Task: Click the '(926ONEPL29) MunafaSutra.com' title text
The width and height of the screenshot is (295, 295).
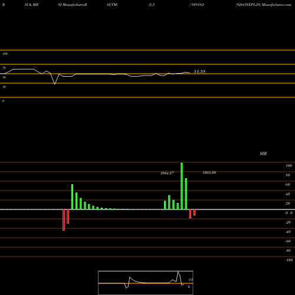Action: point(263,5)
